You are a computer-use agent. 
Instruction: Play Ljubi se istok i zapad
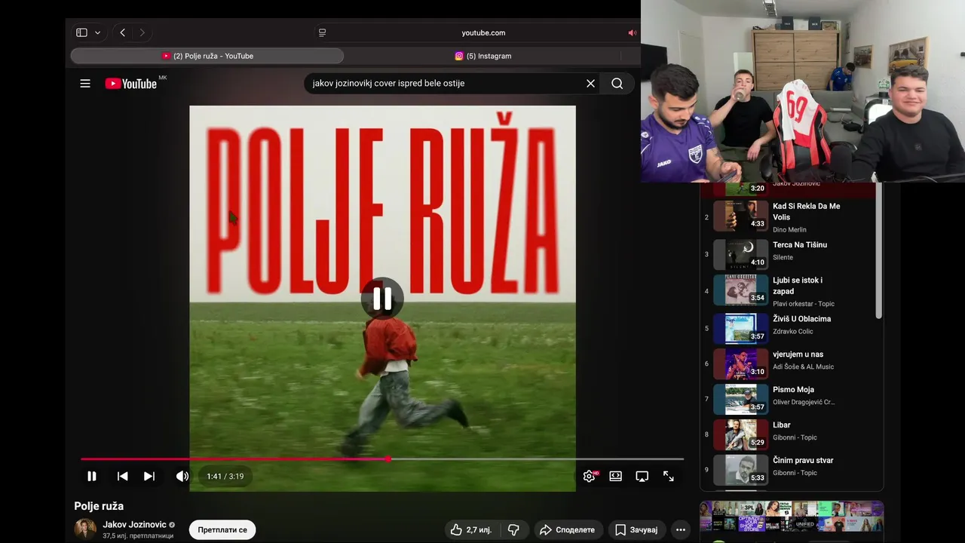click(x=789, y=290)
